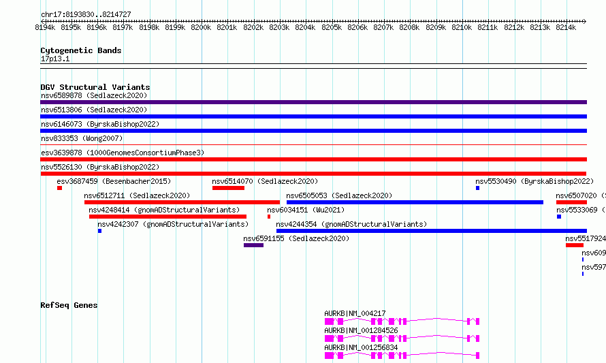Open the nsv6146073 ByrskaBishop2022 blue bar
The image size is (606, 363).
click(313, 131)
